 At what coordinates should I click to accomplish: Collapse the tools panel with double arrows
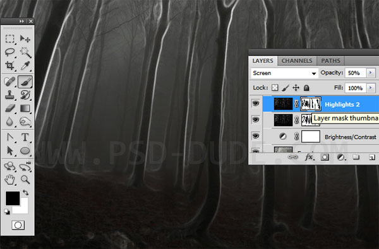coord(21,21)
